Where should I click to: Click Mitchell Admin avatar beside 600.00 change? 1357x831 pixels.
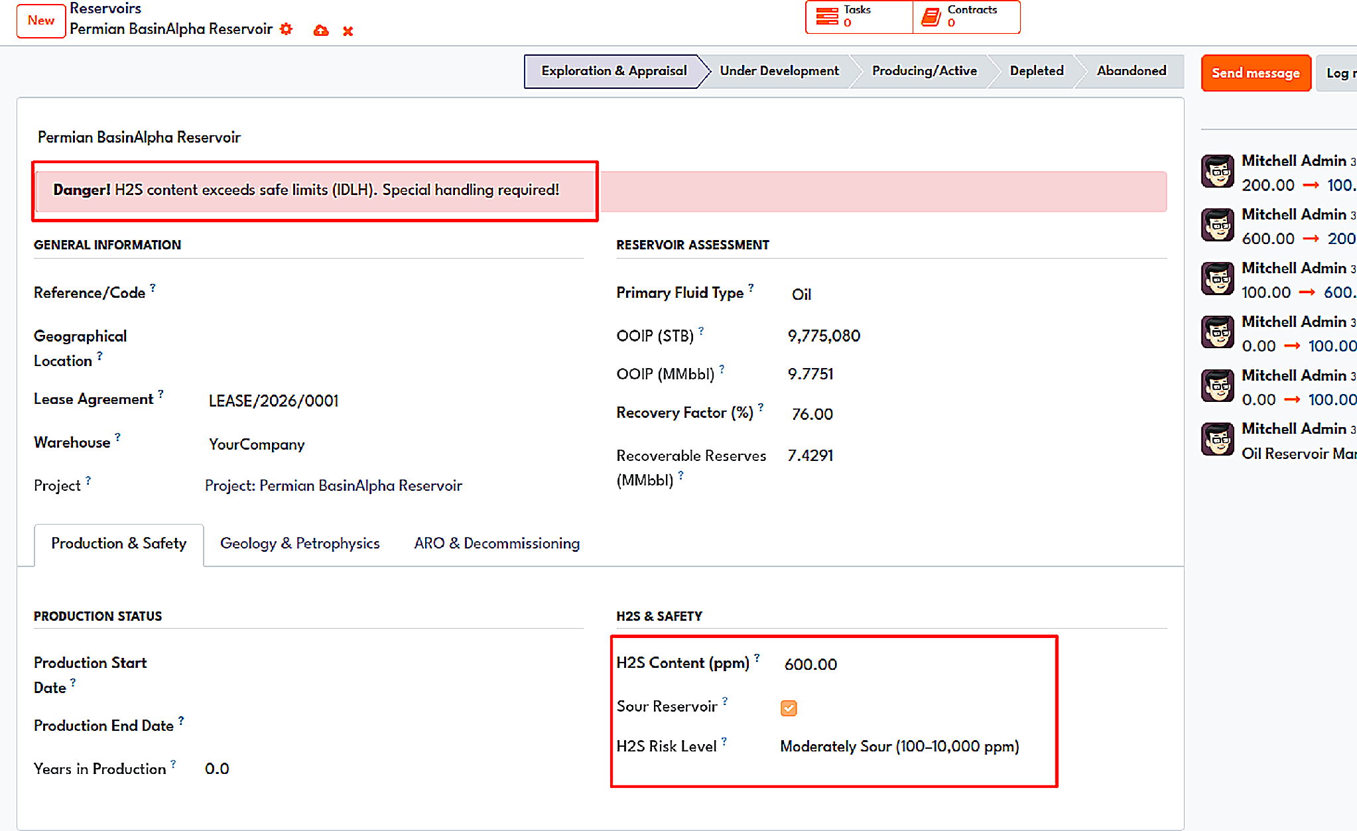[1218, 225]
